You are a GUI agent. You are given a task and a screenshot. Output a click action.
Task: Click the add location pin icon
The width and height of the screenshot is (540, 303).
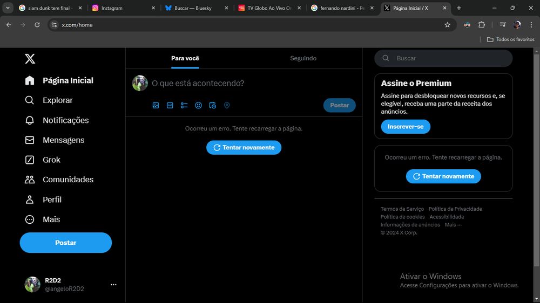tap(227, 105)
